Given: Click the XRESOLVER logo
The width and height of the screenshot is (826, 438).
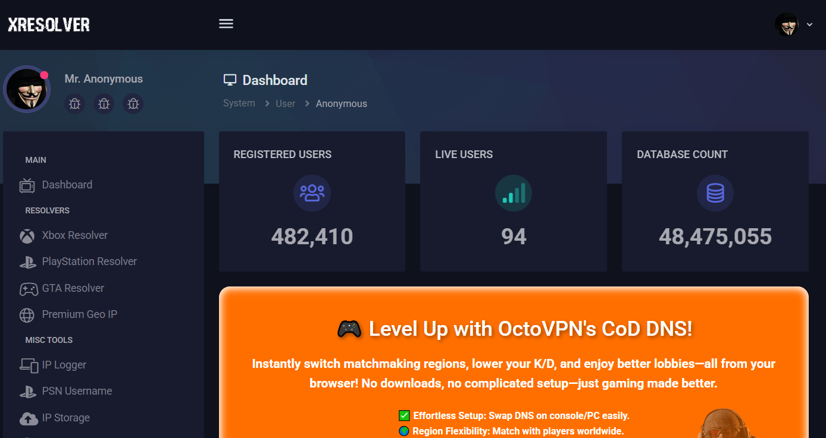Looking at the screenshot, I should (48, 24).
